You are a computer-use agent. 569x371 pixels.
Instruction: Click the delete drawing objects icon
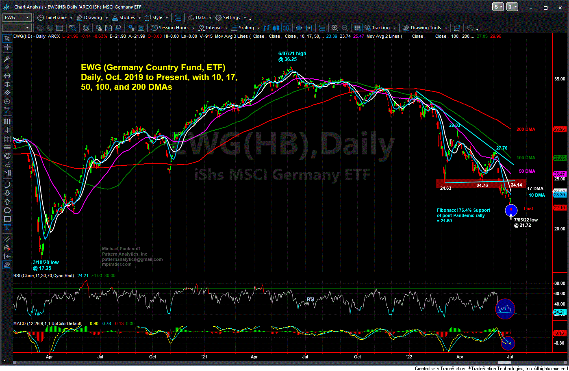[7, 248]
